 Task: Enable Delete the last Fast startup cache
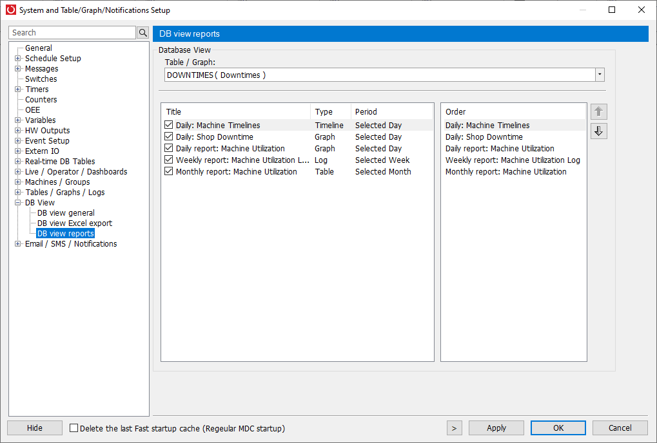coord(74,428)
